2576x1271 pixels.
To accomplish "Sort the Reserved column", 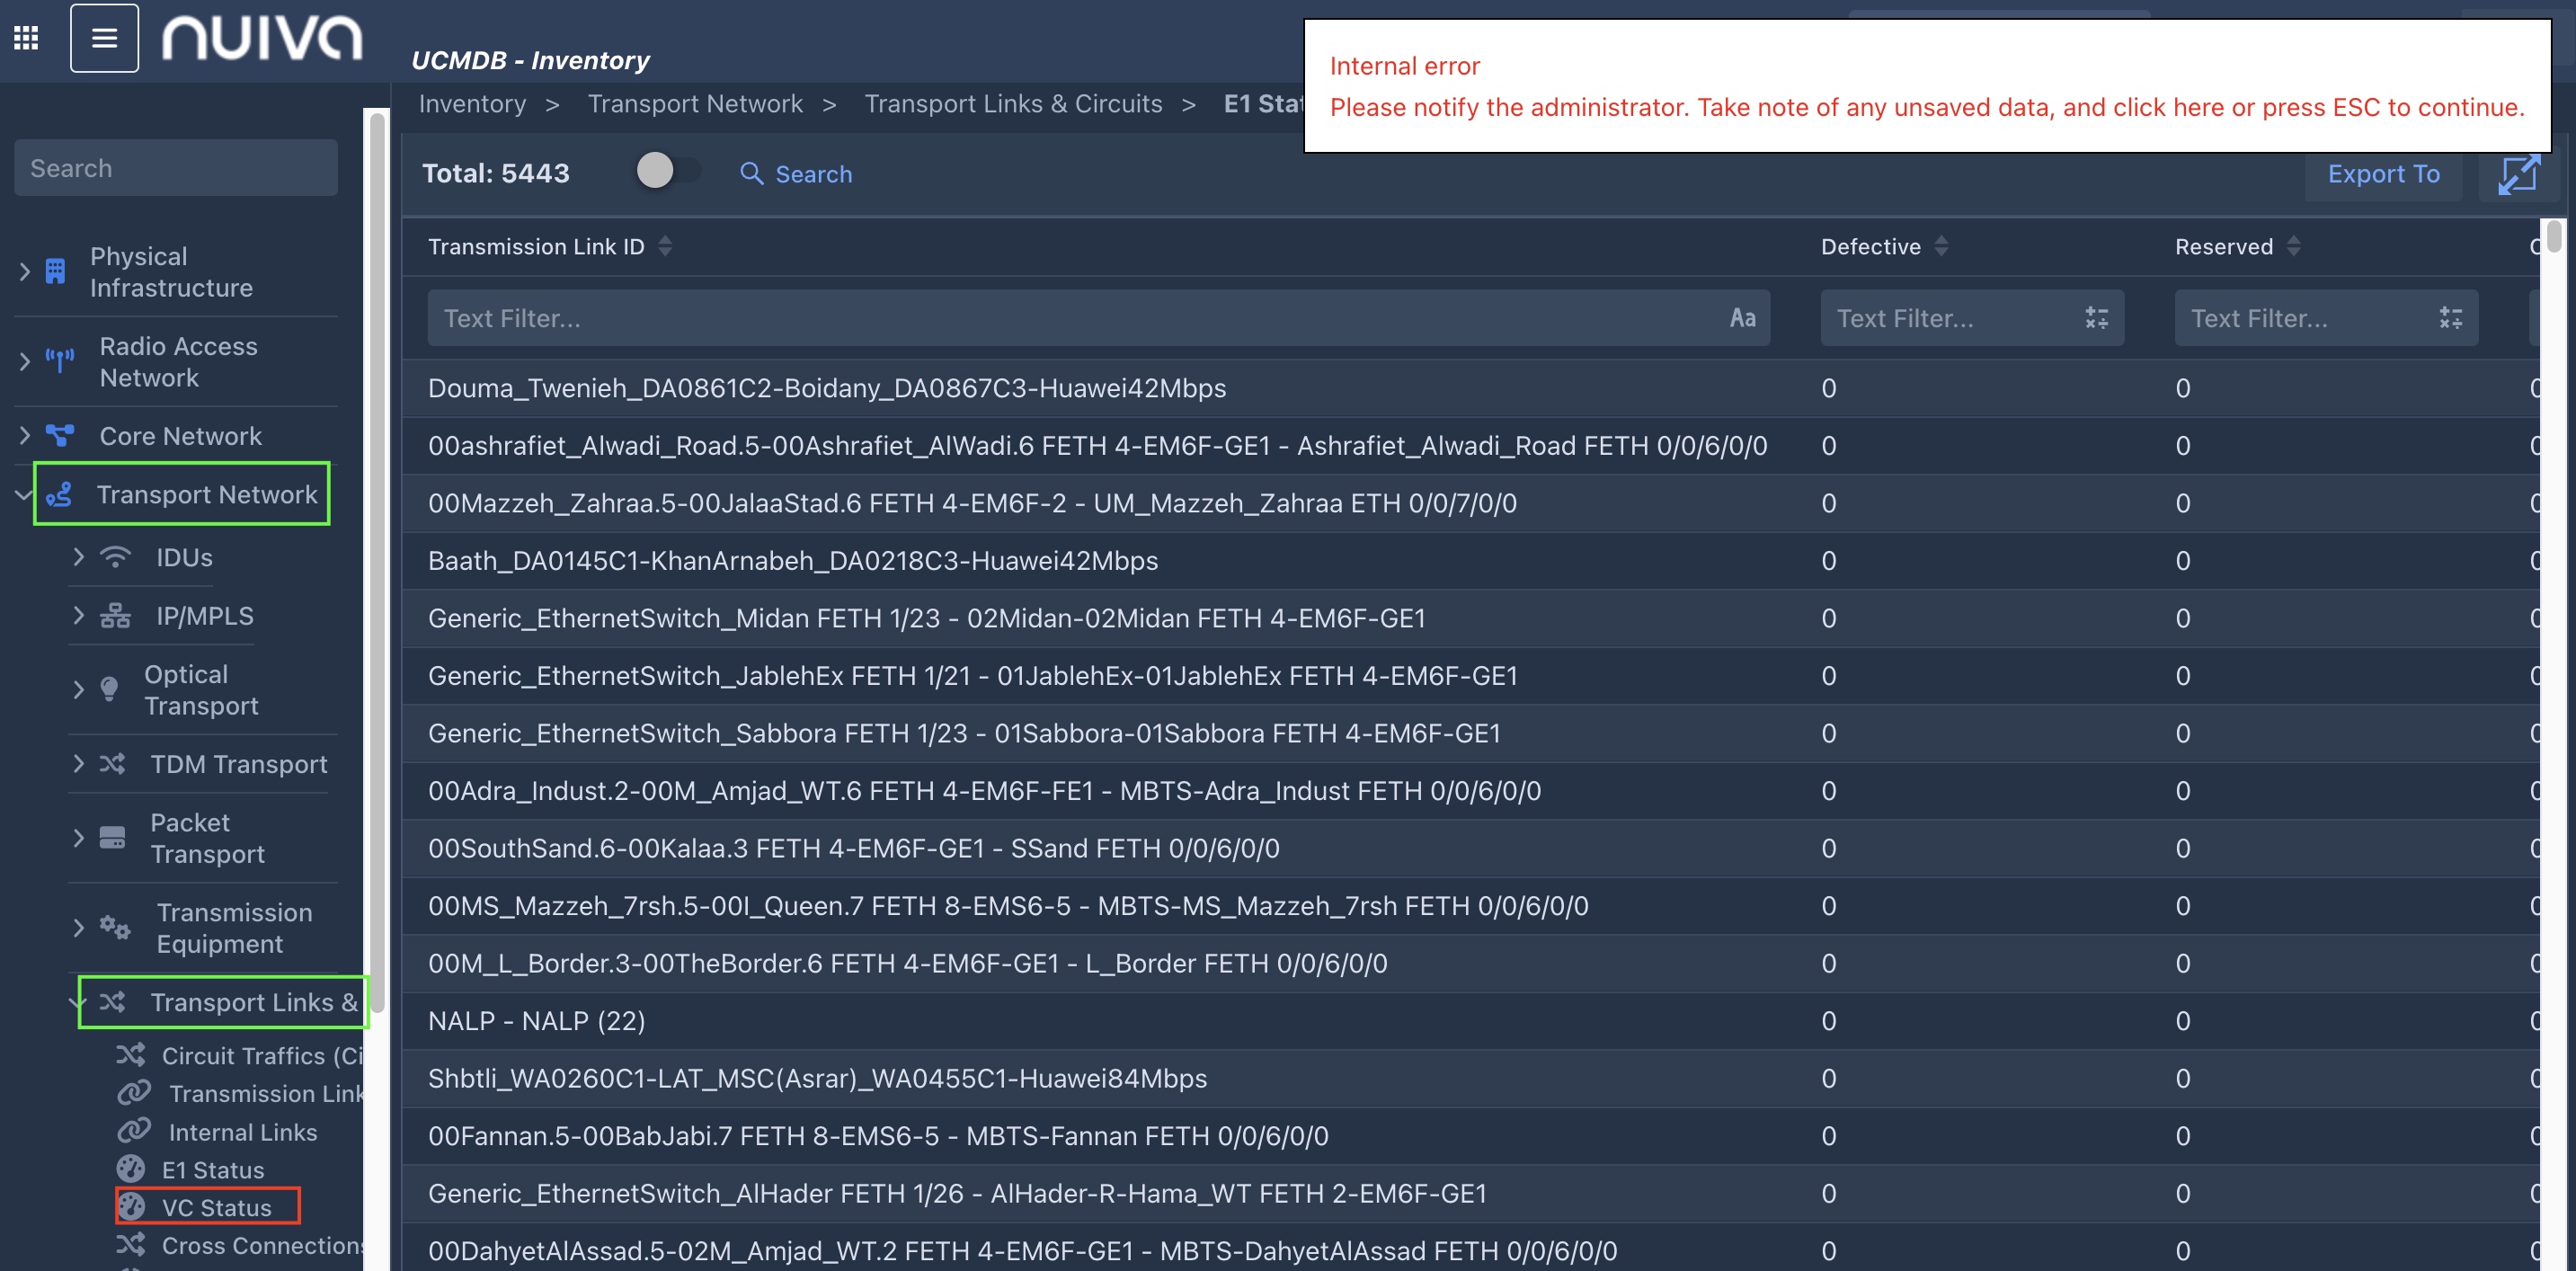I will tap(2293, 246).
